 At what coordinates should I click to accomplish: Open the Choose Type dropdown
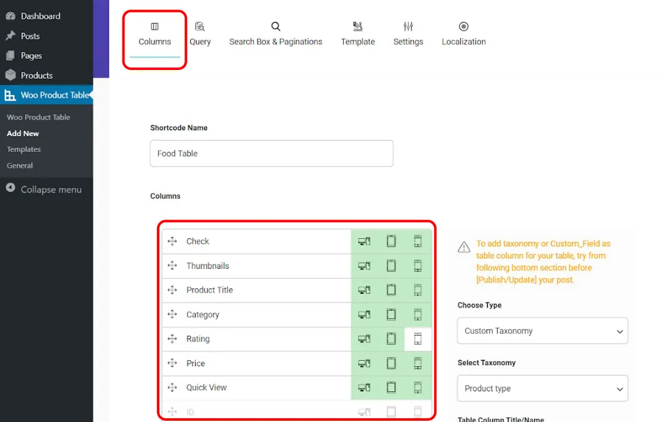[x=542, y=331]
